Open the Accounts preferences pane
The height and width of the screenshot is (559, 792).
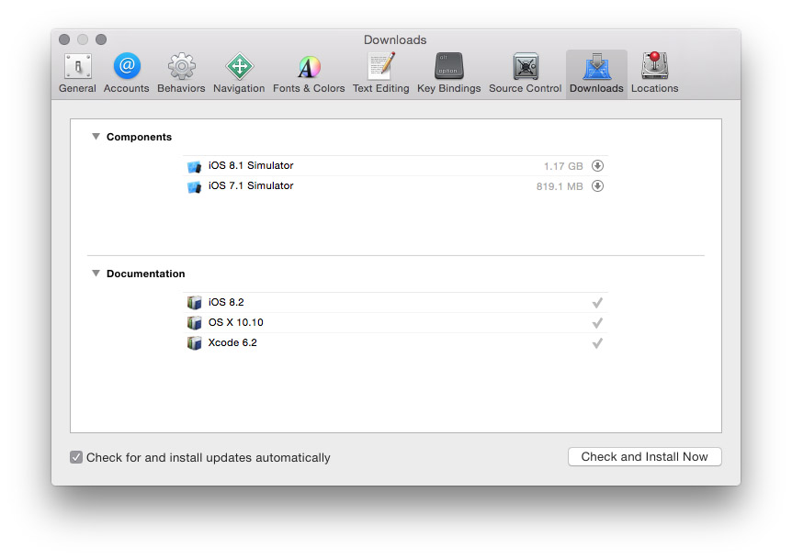click(x=126, y=73)
